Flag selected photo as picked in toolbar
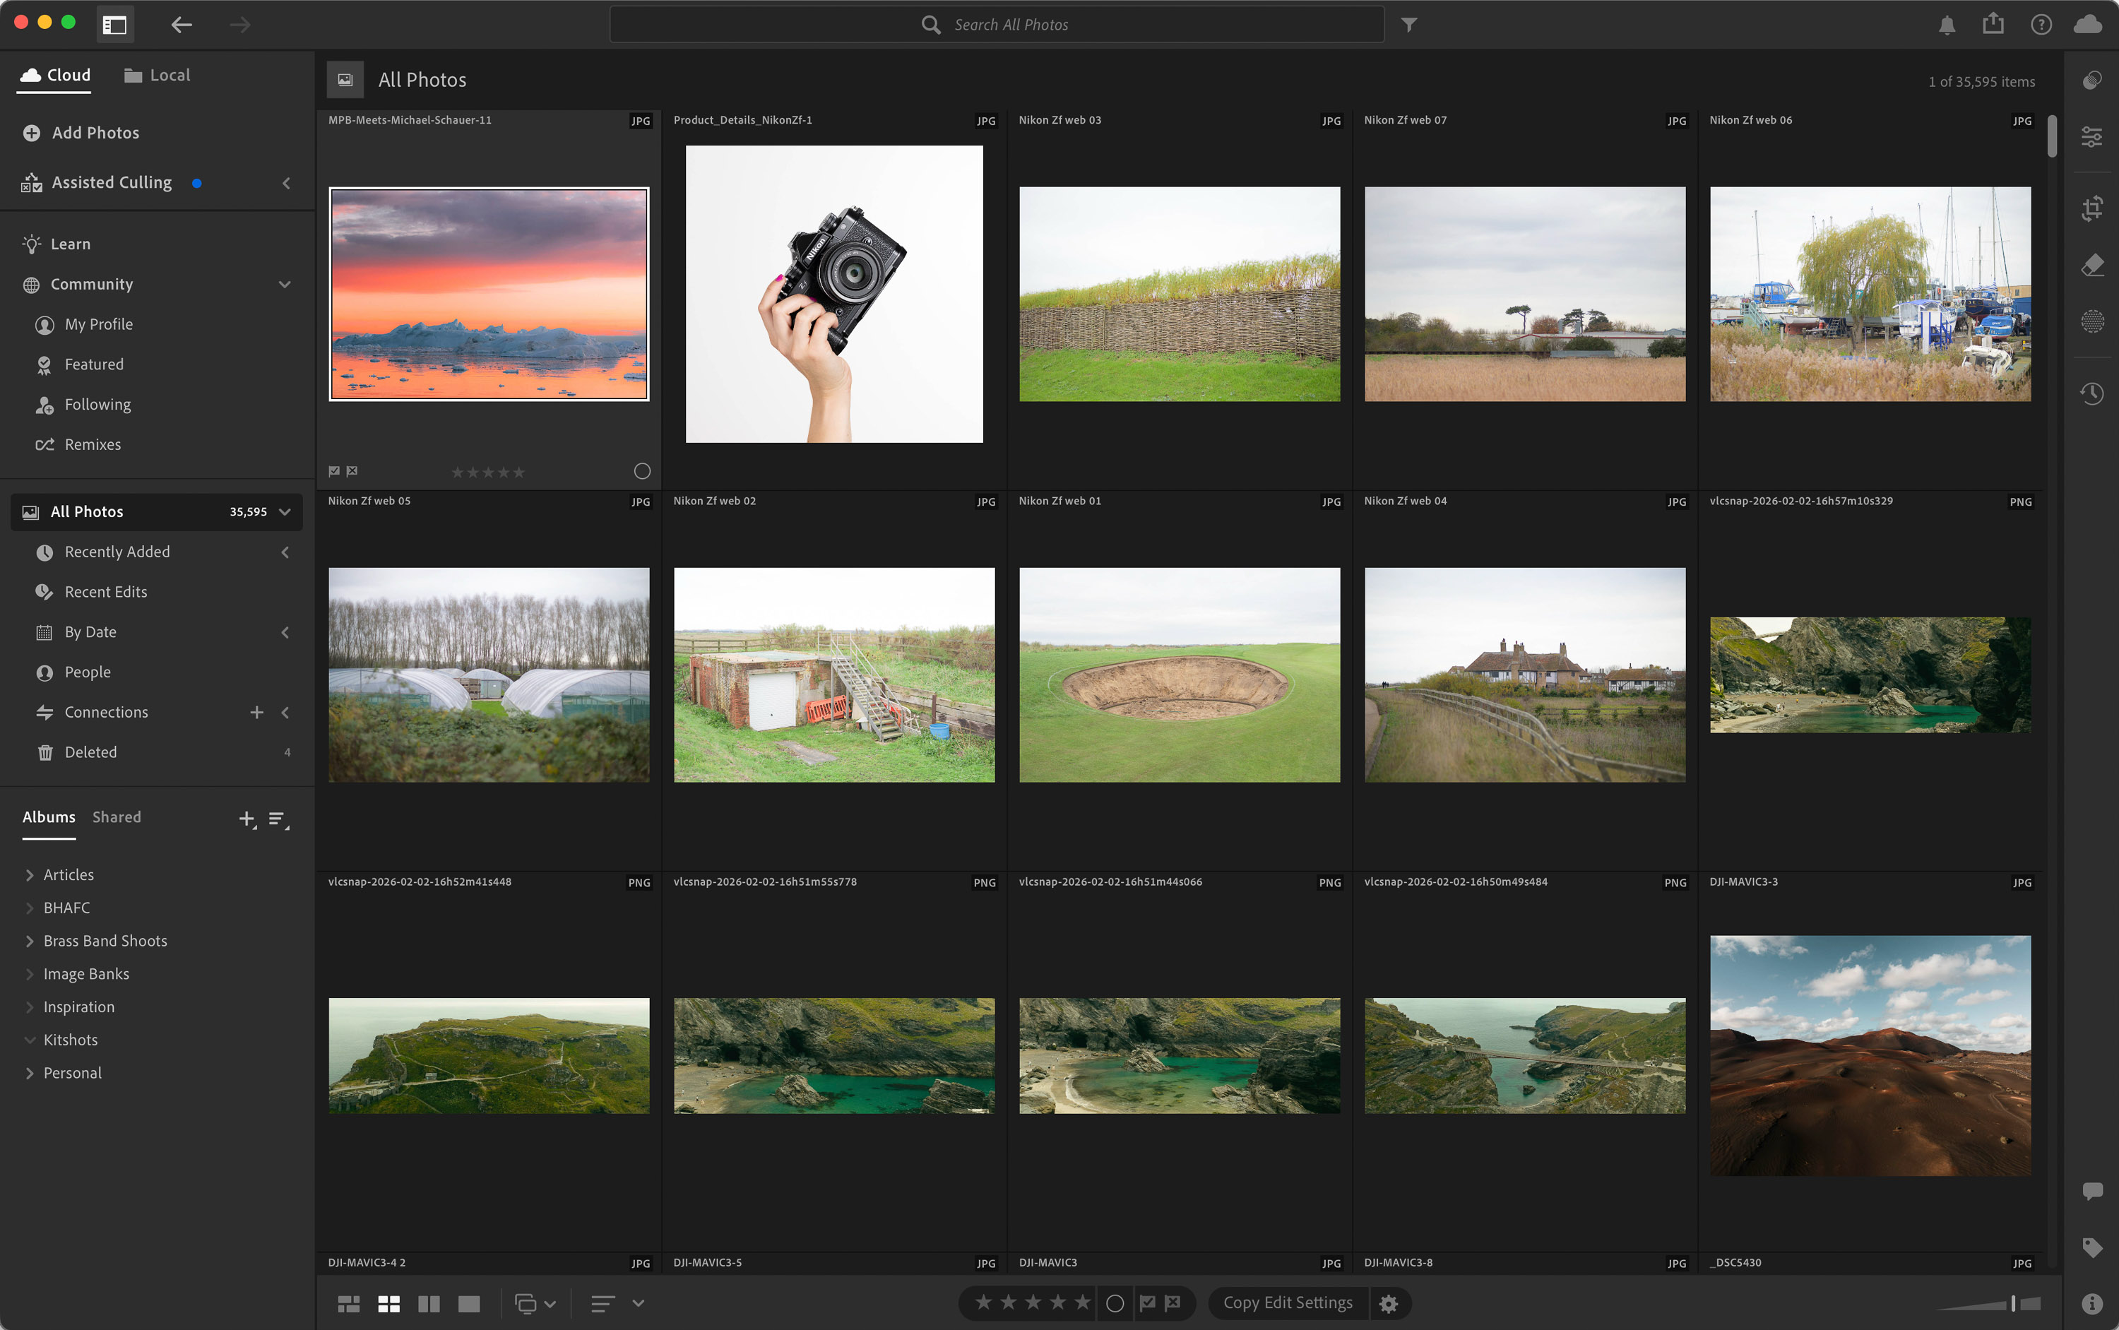Image resolution: width=2119 pixels, height=1330 pixels. point(1147,1302)
